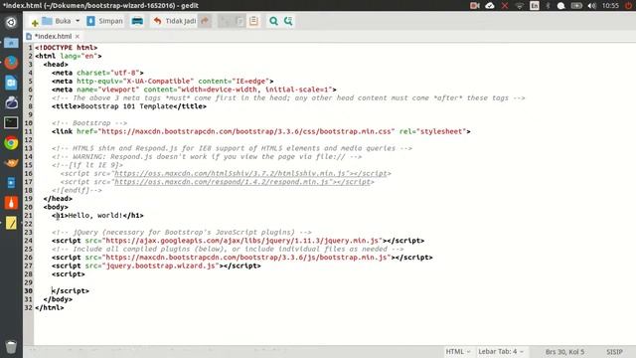Open the Files manager in the dock
Viewport: 636px width, 358px height.
point(11,43)
